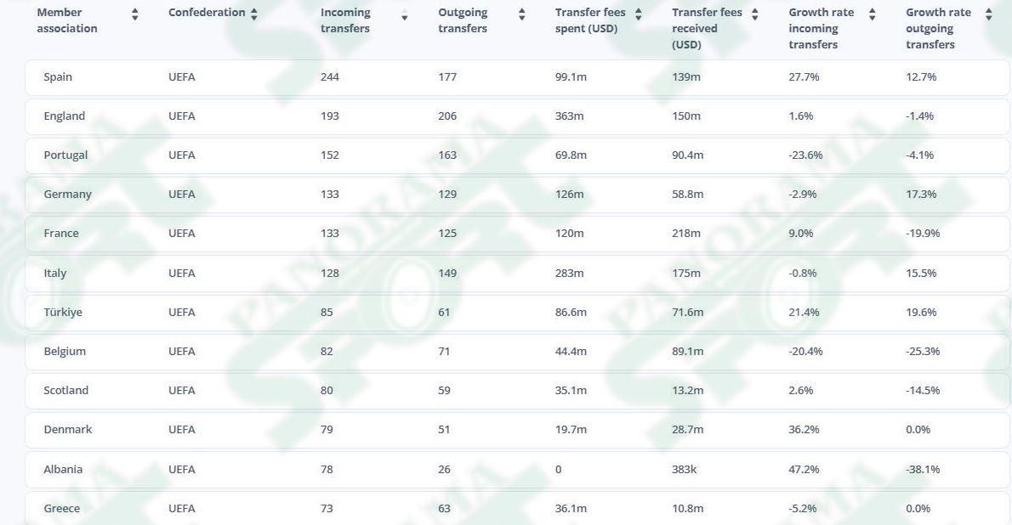The image size is (1012, 525).
Task: Choose the Italy row
Action: (x=517, y=274)
